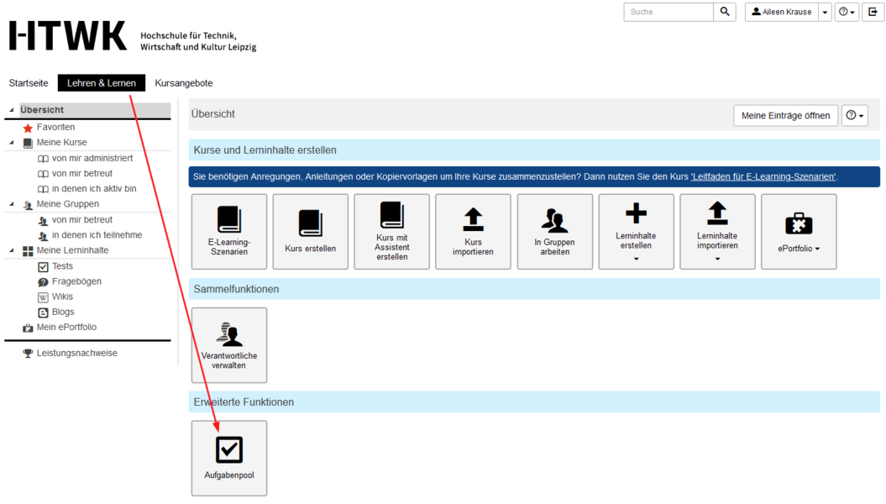Open the user menu arrow beside Aileen Krause
Viewport: 886px width, 504px height.
(825, 12)
